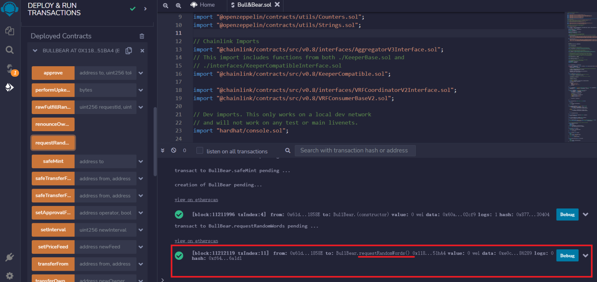Click the trash icon beside Deployed Contracts

point(142,36)
